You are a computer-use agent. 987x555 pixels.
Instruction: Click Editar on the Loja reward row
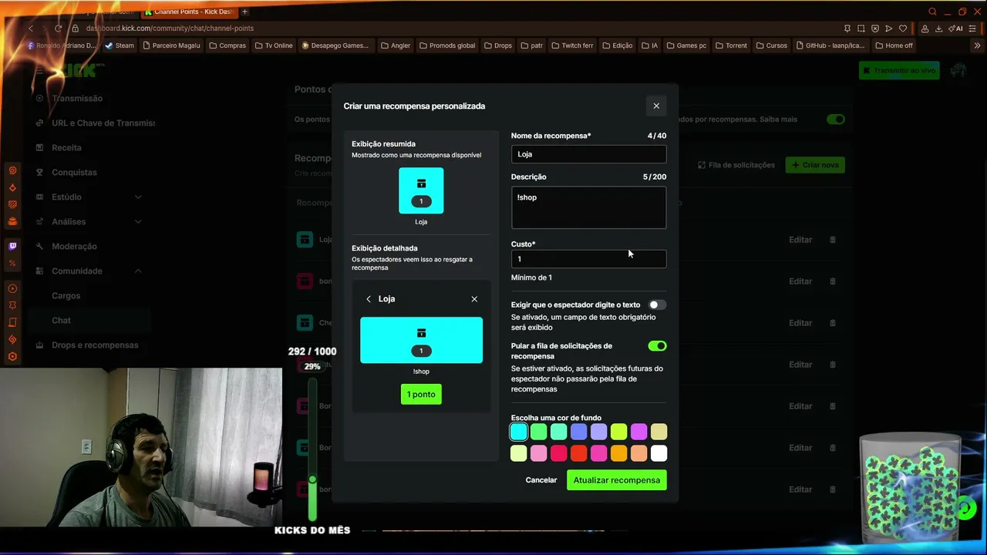click(x=800, y=240)
